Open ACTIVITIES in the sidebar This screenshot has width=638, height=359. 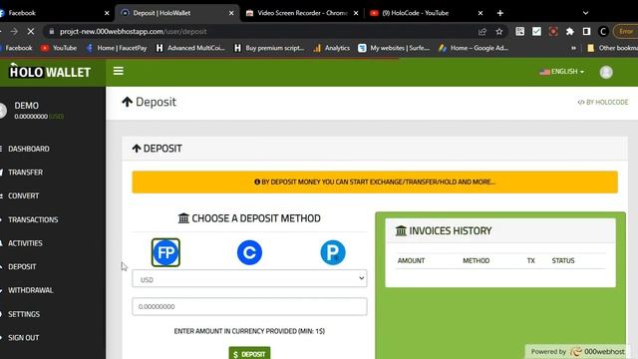25,243
